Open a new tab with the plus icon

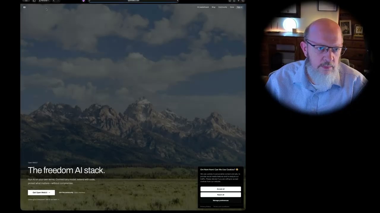pos(238,1)
